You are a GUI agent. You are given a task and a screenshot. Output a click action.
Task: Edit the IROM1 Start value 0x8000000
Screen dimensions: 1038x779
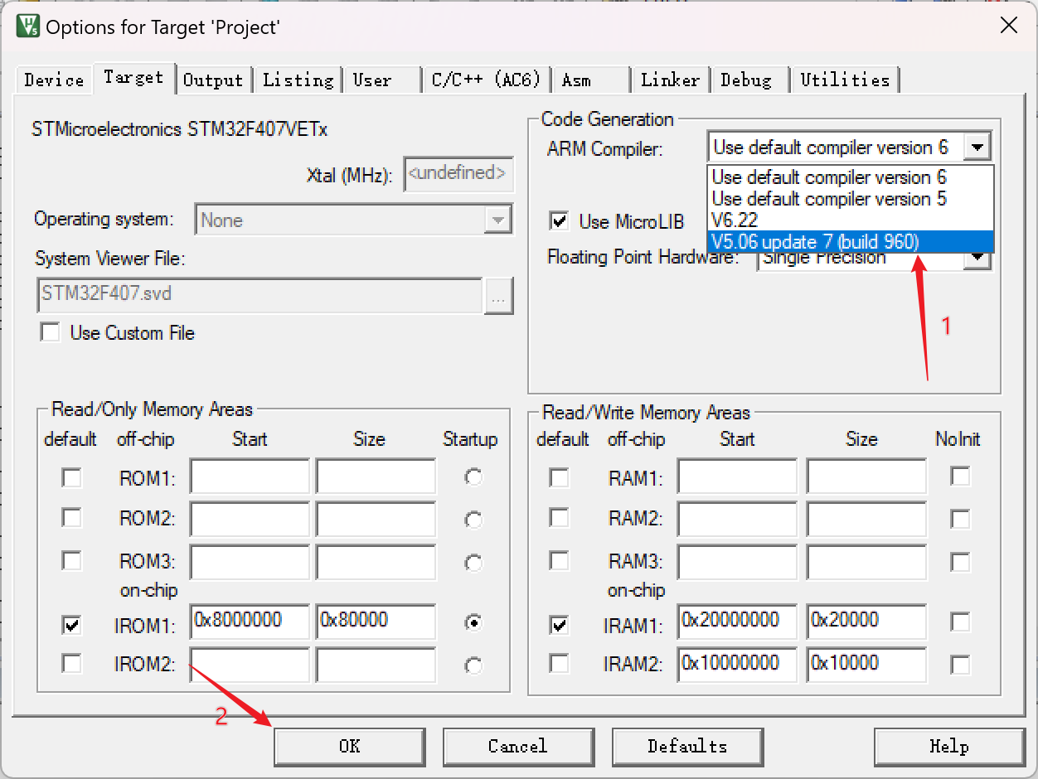[250, 622]
